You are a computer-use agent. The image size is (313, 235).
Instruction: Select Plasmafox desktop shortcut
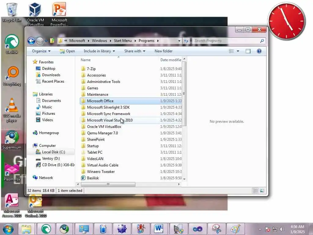(12, 172)
